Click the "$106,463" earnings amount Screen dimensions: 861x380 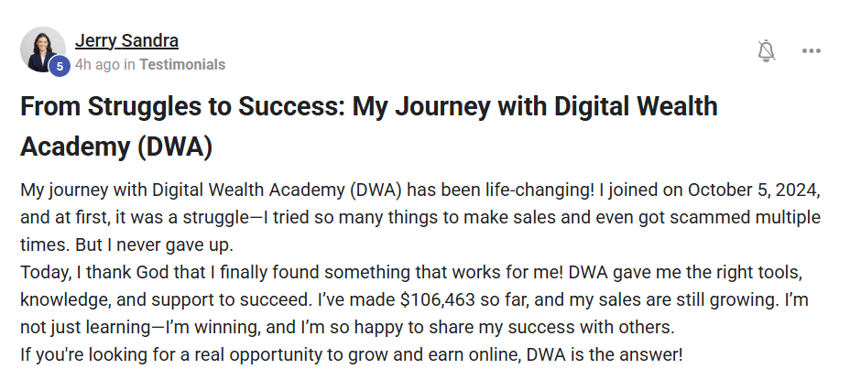tap(445, 300)
